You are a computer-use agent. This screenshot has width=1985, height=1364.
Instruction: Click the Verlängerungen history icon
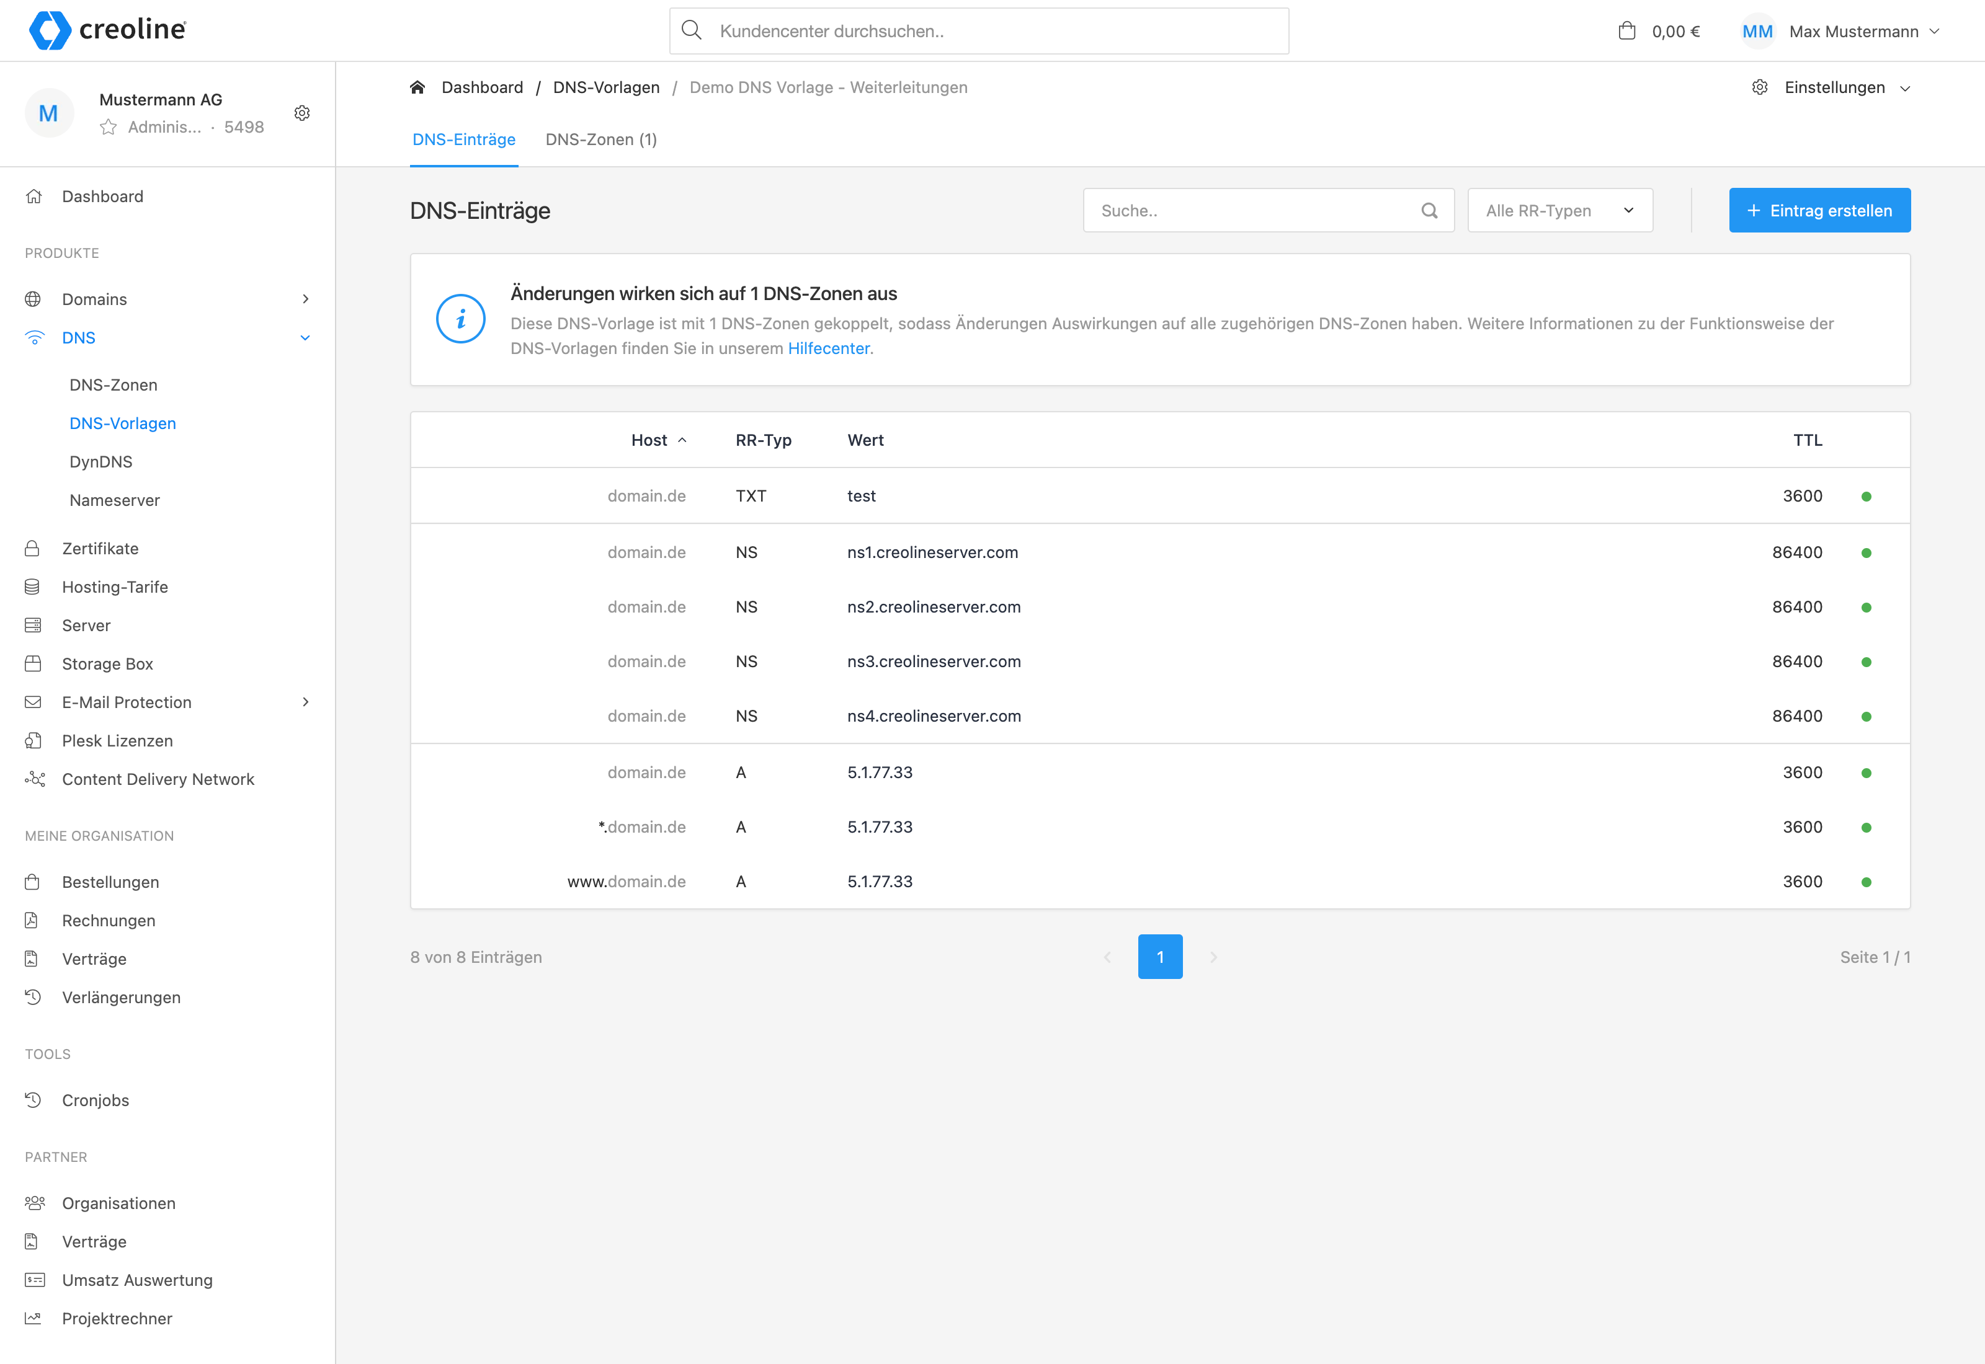click(33, 998)
